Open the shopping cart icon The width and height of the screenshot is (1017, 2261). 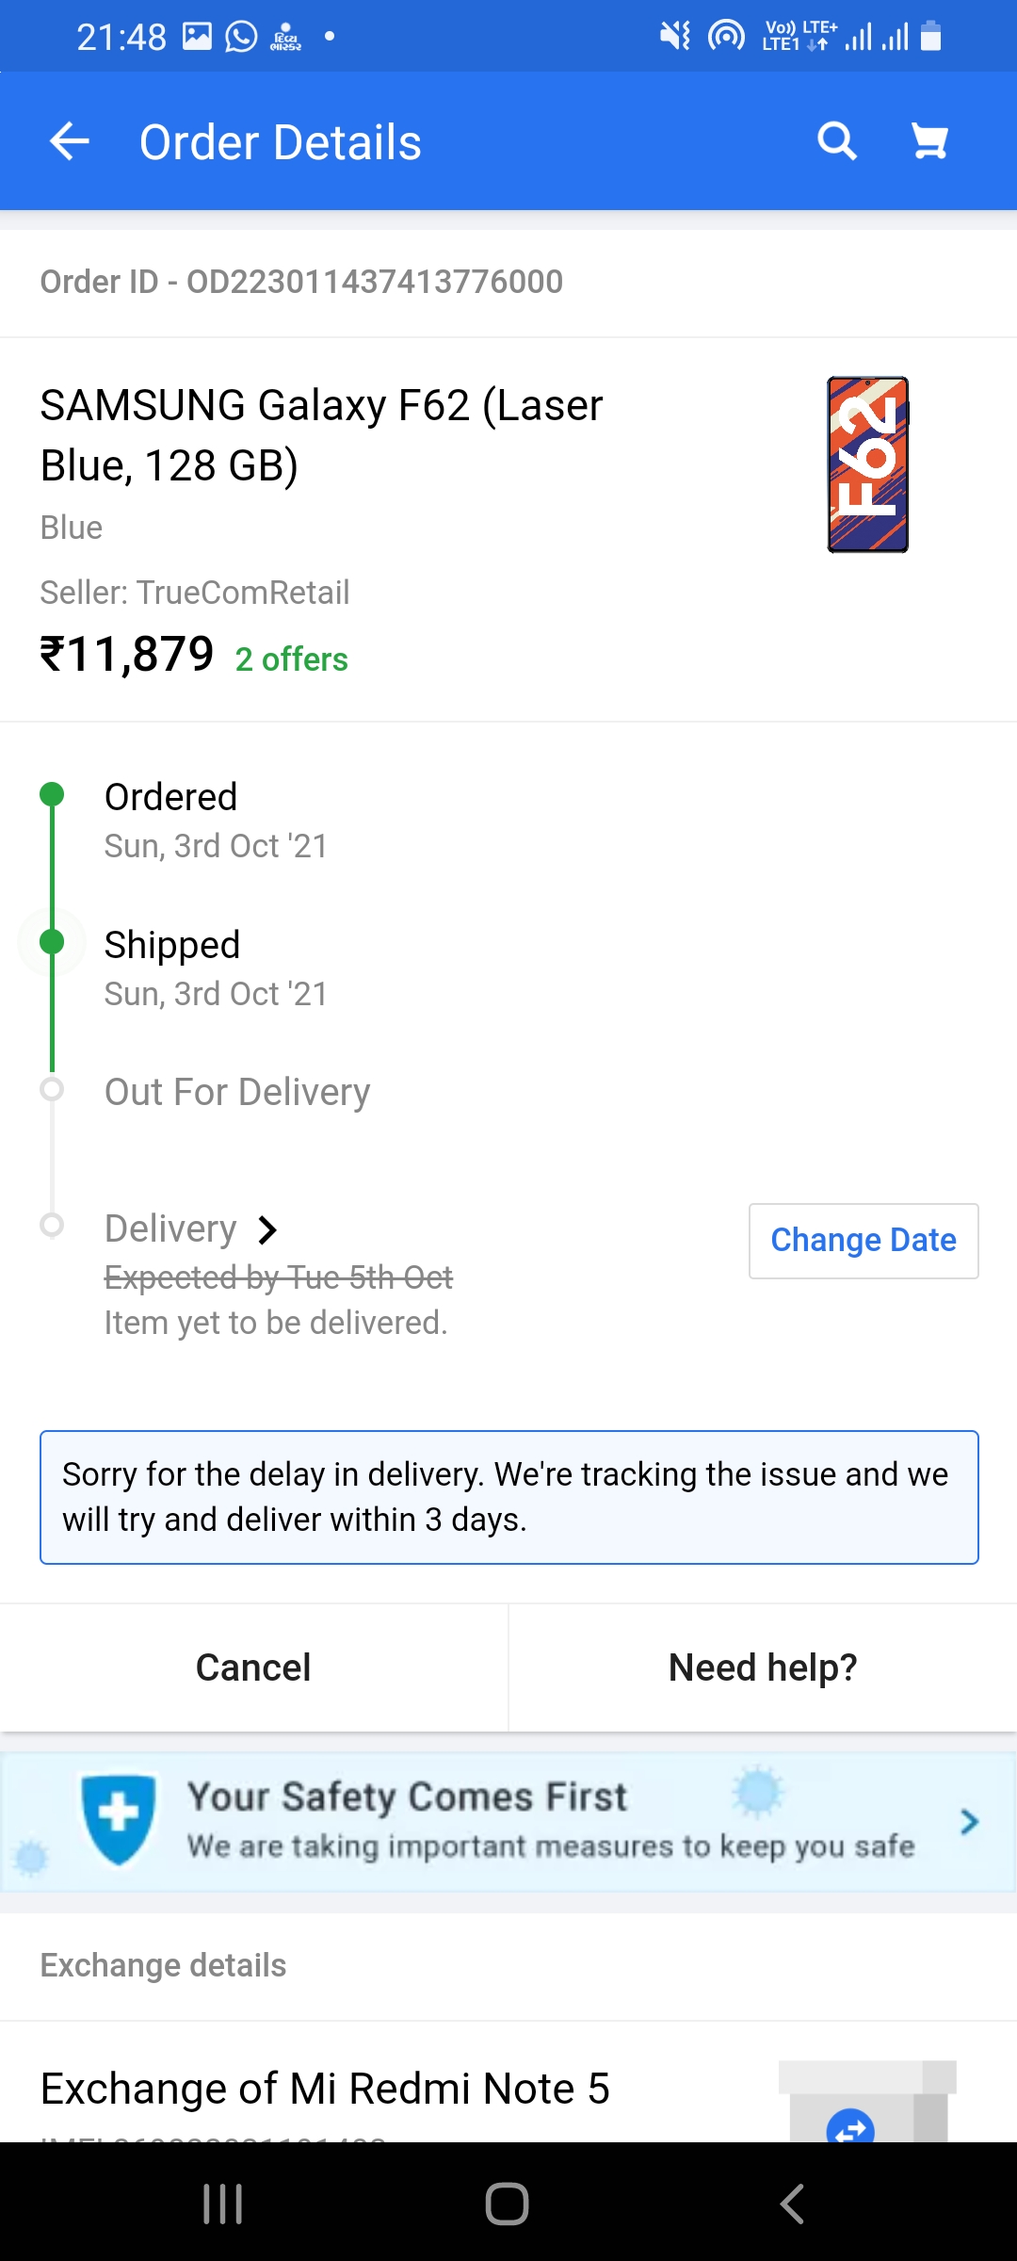(x=929, y=142)
